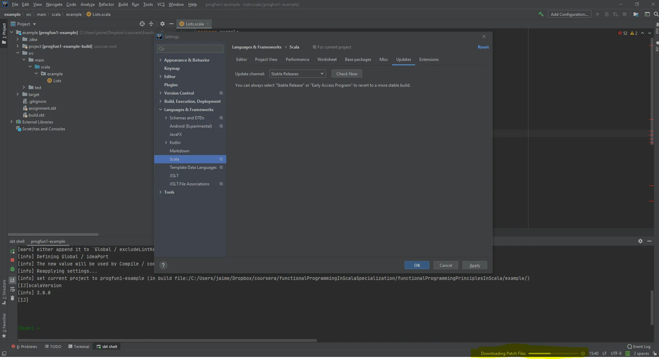This screenshot has height=359, width=659.
Task: Stop the sbt shell using the red square
Action: [x=12, y=260]
